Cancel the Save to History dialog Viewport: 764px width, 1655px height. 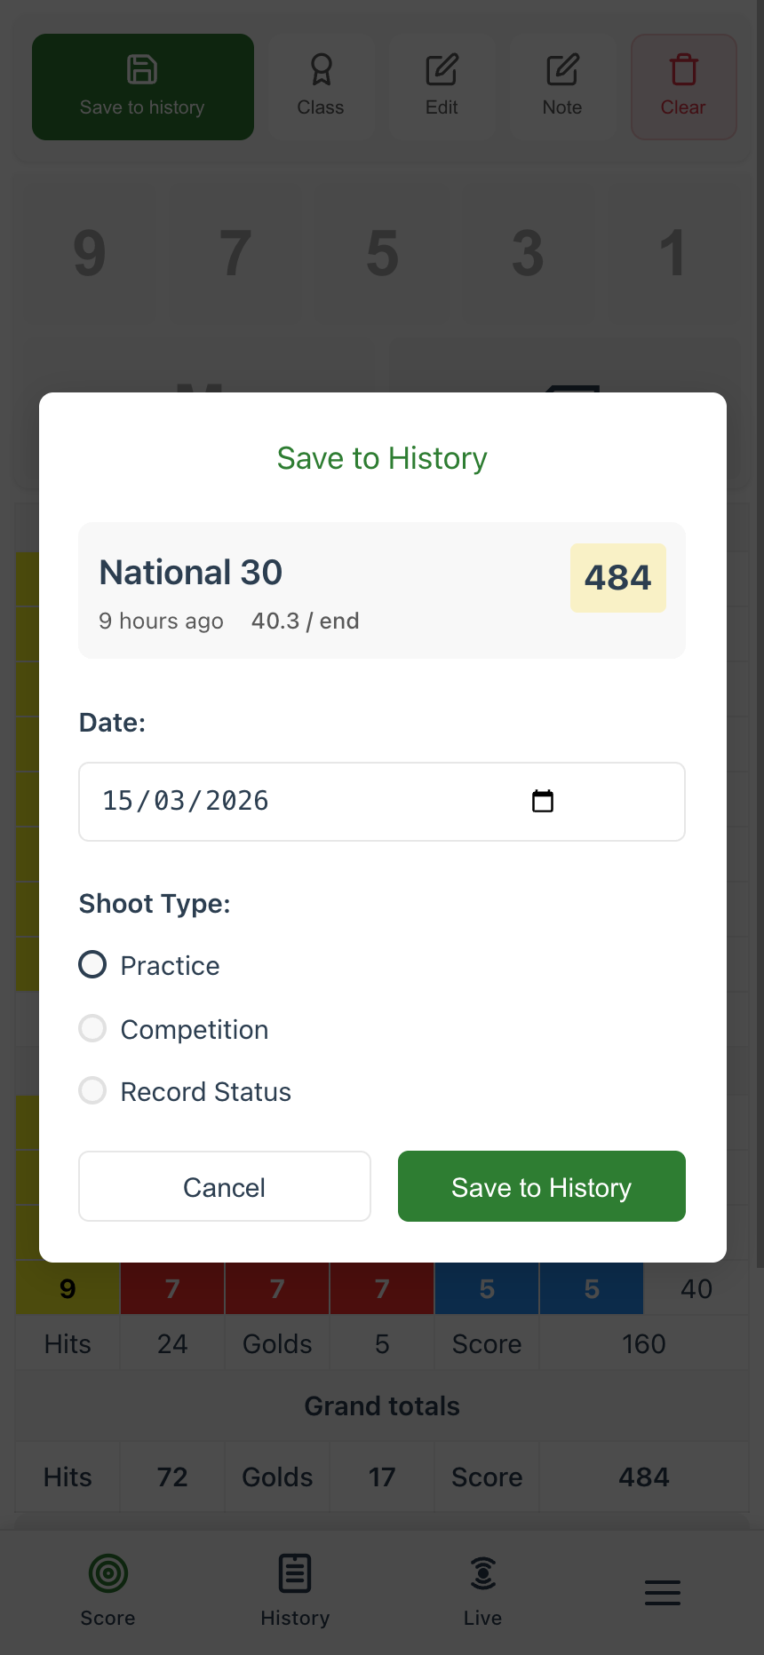pos(224,1186)
